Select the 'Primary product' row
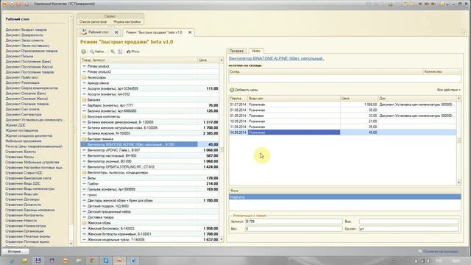The image size is (471, 265). click(150, 66)
